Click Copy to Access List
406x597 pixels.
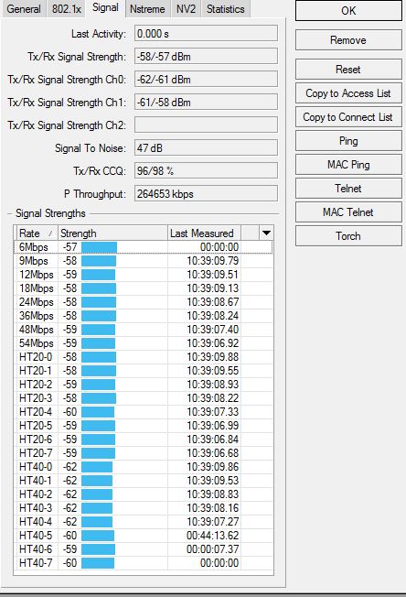tap(348, 93)
